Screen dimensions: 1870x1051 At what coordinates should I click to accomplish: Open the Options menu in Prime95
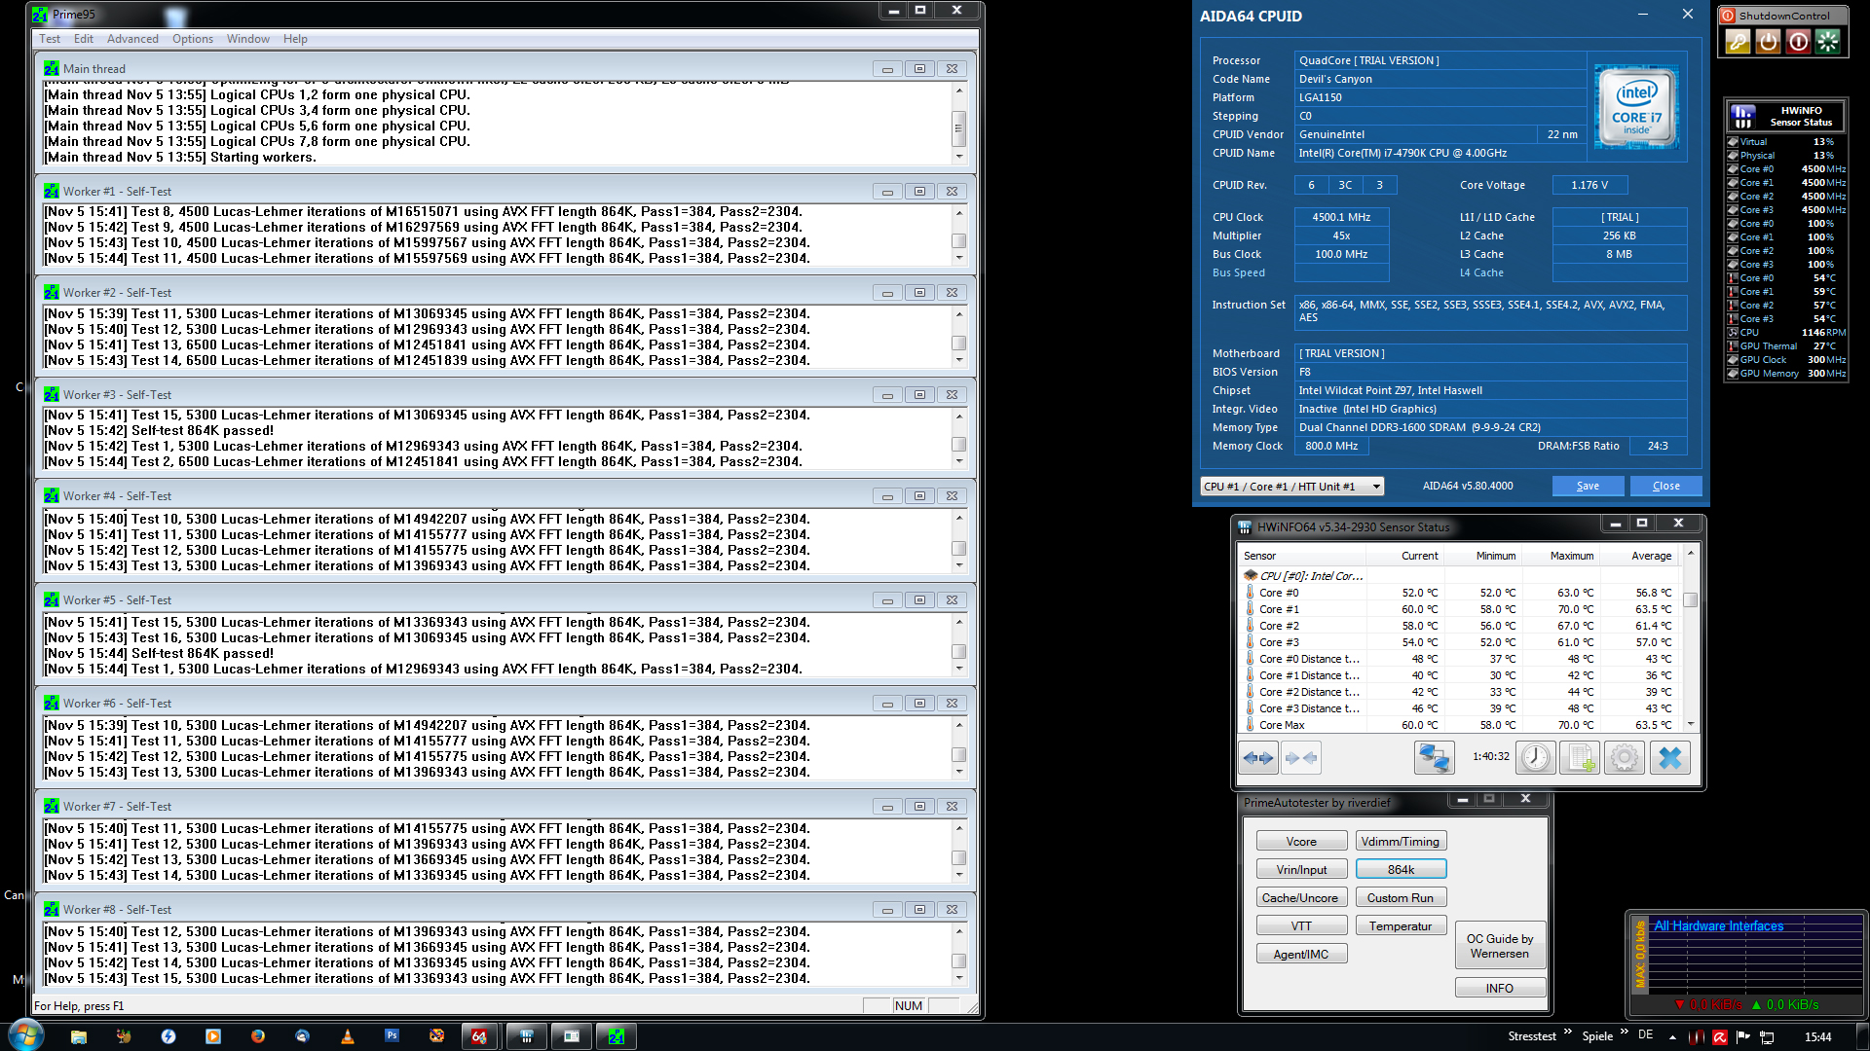pos(192,39)
